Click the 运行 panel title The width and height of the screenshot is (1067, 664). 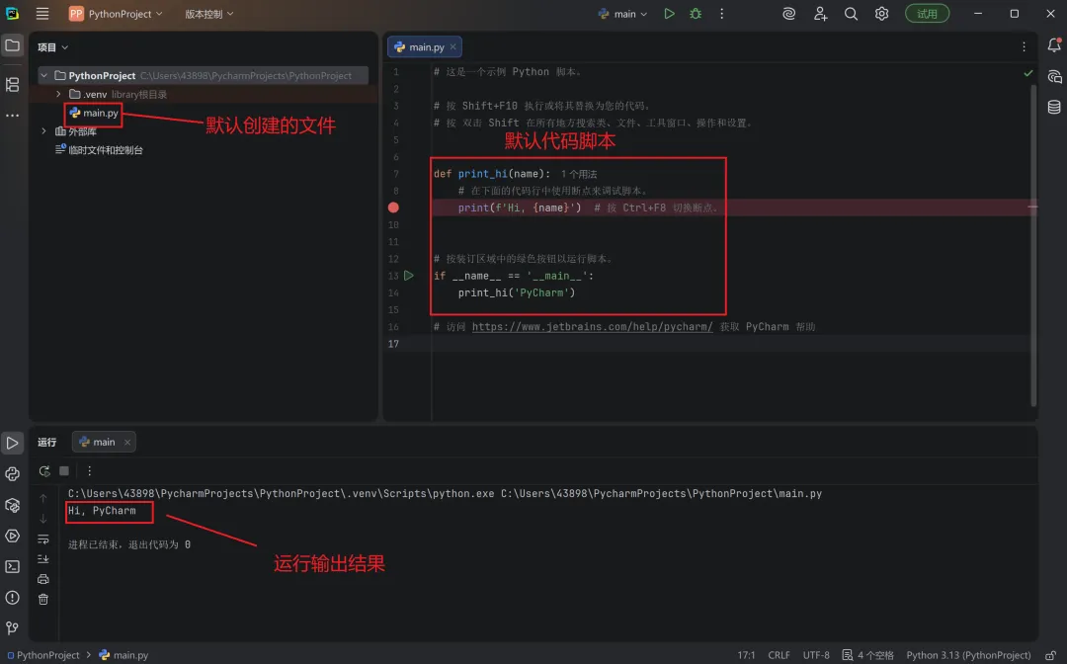click(47, 443)
